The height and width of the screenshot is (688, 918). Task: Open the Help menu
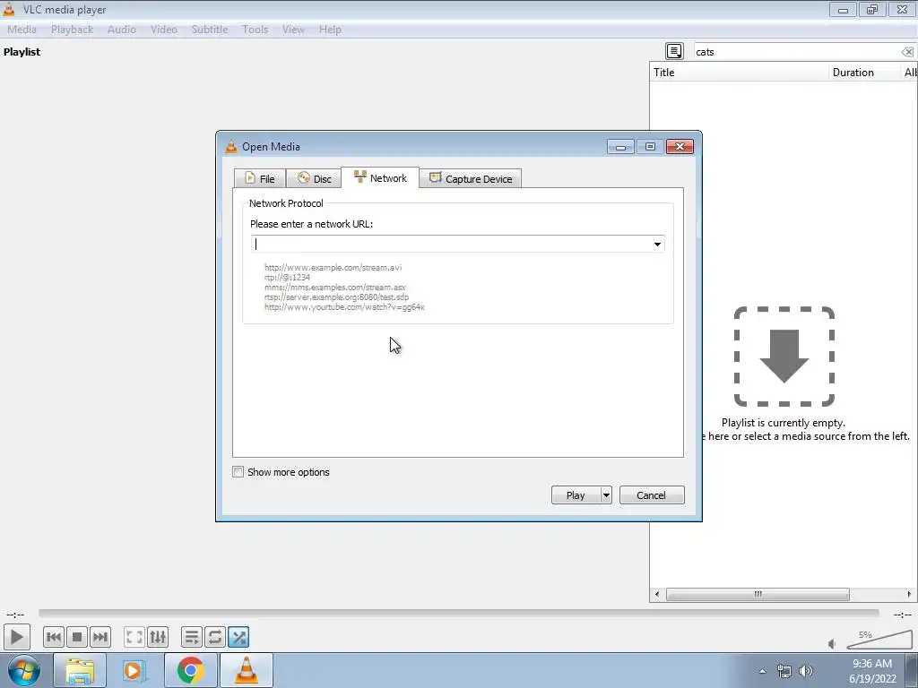tap(330, 30)
